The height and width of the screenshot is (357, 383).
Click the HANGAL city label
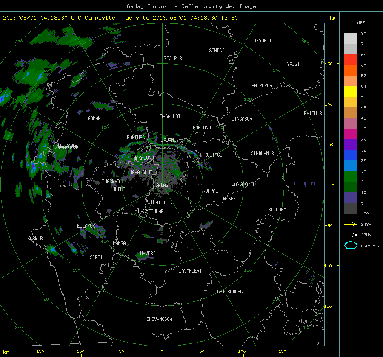(120, 243)
